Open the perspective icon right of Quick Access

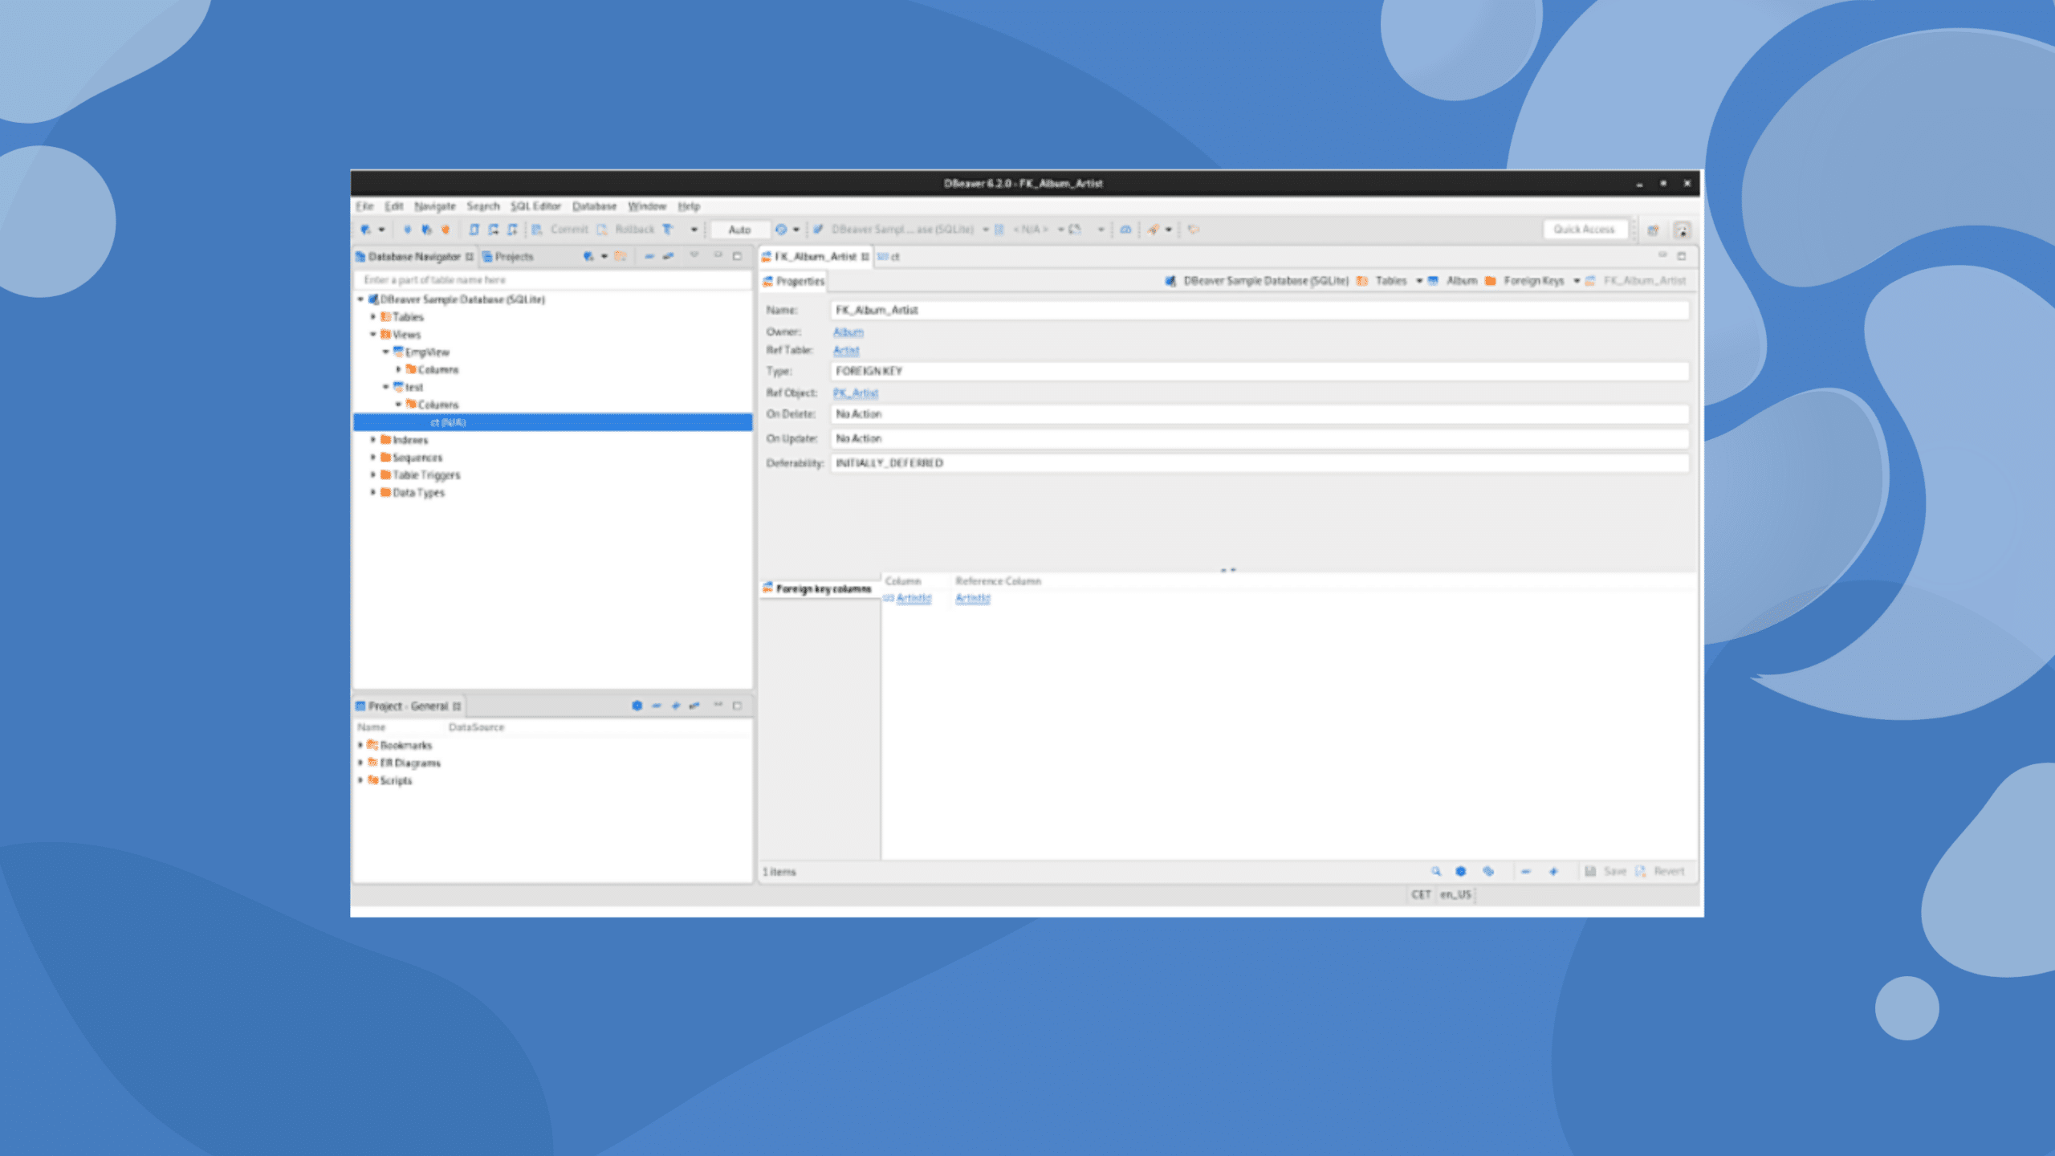(x=1653, y=230)
